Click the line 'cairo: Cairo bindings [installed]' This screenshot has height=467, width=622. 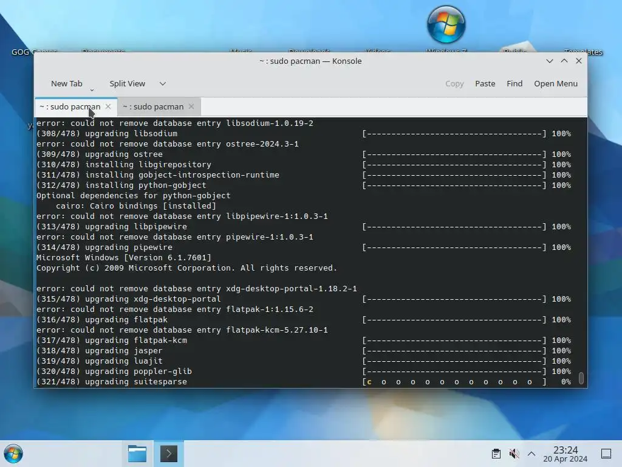[x=136, y=206]
